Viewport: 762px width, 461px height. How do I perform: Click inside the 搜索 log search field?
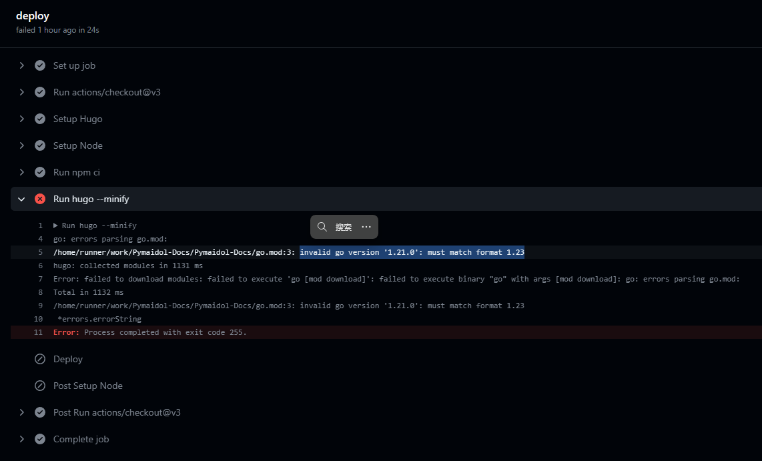pyautogui.click(x=344, y=227)
